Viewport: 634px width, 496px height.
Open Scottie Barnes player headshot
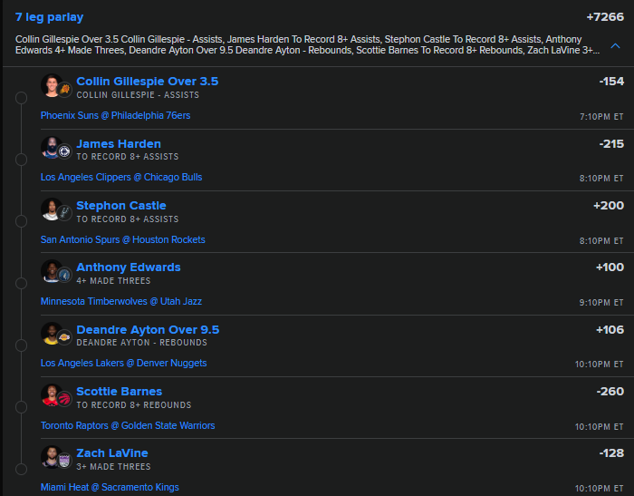coord(52,395)
